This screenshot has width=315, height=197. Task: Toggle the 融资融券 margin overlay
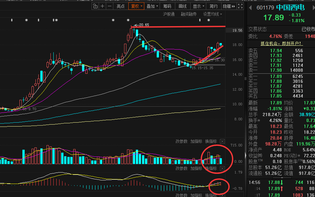click(189, 14)
